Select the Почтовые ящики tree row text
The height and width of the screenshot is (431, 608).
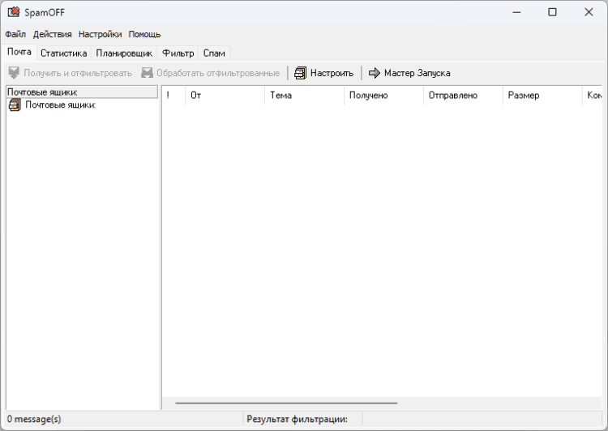pos(61,105)
